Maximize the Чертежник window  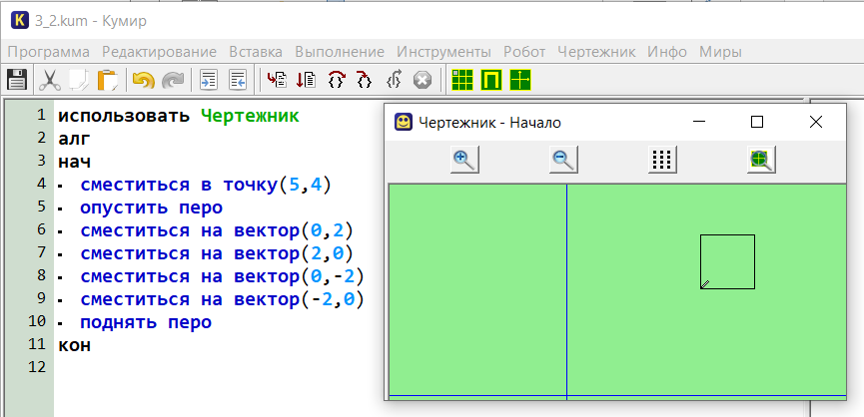(757, 122)
